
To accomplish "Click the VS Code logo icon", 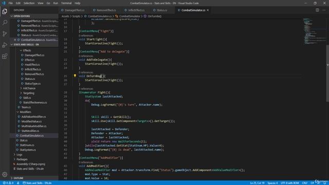I will coord(4,3).
